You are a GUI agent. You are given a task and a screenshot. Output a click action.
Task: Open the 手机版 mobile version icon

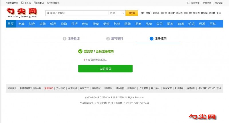pyautogui.click(x=22, y=3)
